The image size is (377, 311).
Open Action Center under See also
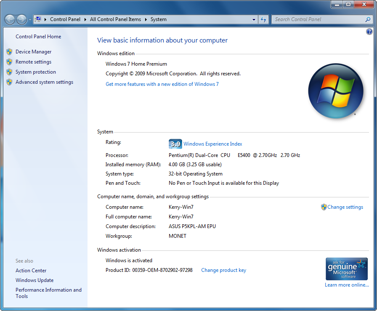[31, 271]
